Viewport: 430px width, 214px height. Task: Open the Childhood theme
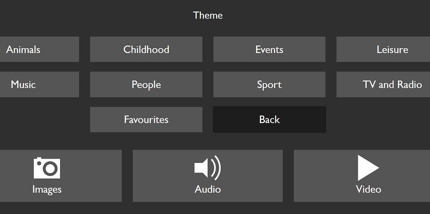click(x=146, y=49)
